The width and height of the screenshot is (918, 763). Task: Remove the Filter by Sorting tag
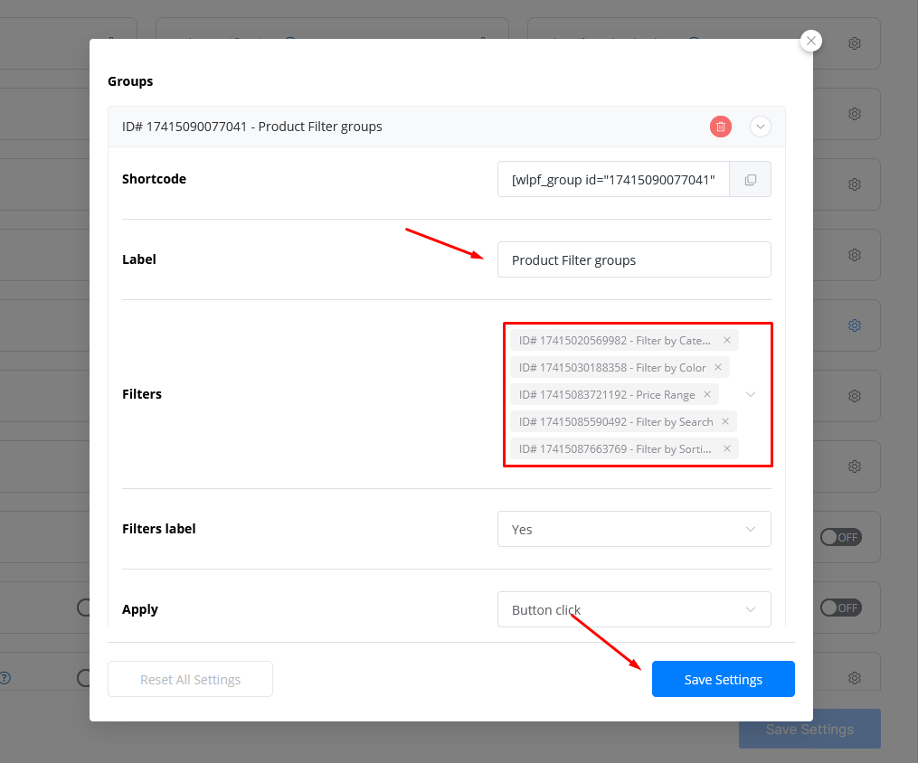[x=726, y=449]
